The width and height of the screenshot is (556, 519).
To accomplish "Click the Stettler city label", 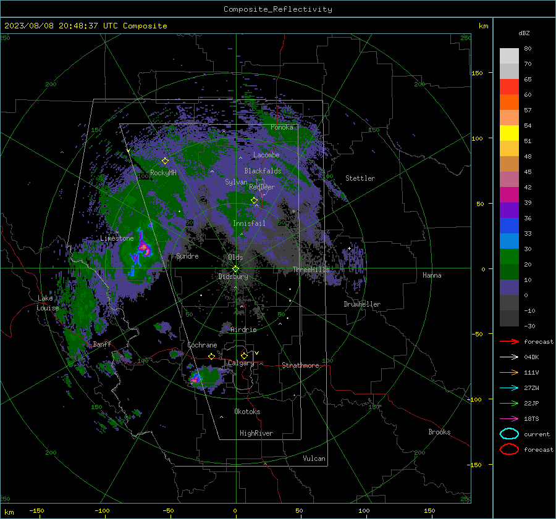I will [360, 178].
